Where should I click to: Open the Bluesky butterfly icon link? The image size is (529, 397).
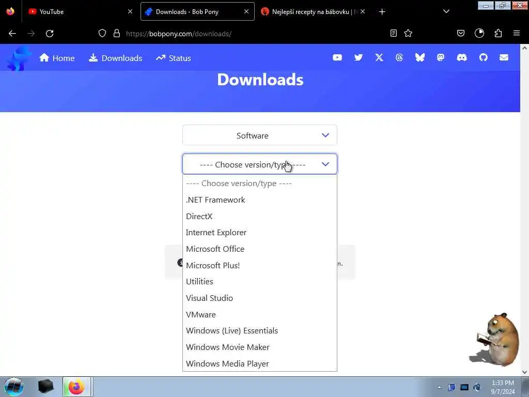coord(420,58)
